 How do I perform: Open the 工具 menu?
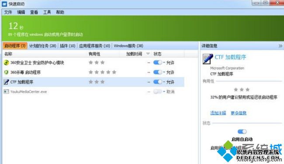click(47, 12)
